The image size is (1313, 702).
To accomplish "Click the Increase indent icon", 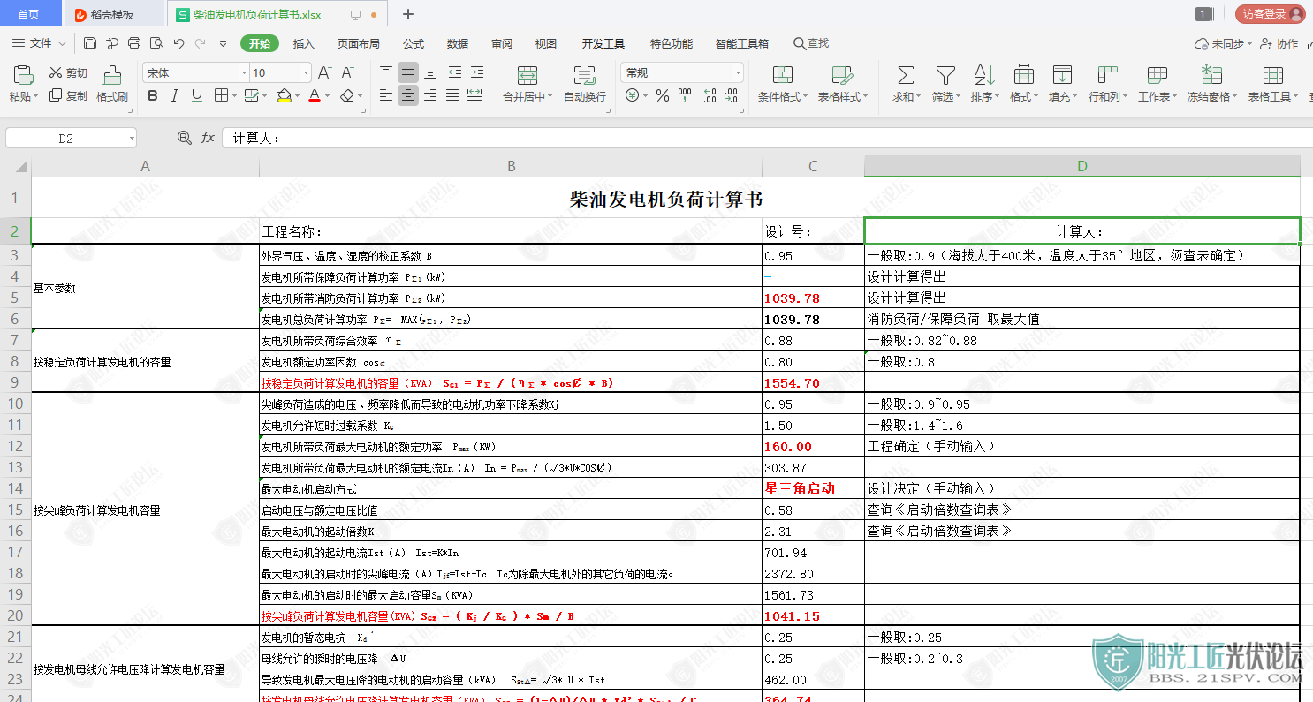I will coord(476,72).
